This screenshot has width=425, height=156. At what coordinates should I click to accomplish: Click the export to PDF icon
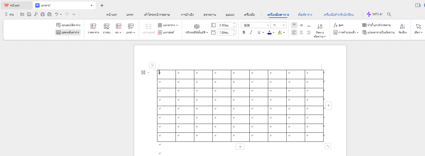[36, 14]
